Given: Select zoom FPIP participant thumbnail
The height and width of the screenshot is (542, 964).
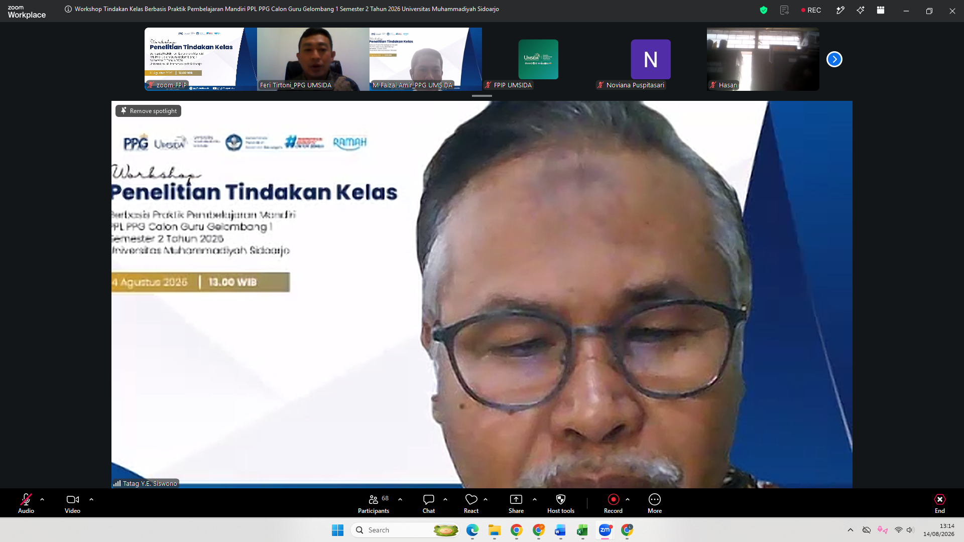Looking at the screenshot, I should [201, 59].
